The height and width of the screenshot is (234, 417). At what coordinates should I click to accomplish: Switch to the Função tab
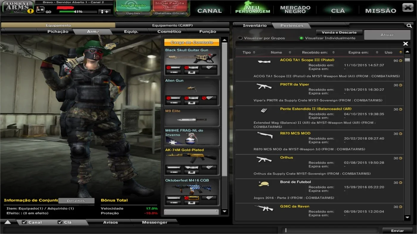pos(208,32)
